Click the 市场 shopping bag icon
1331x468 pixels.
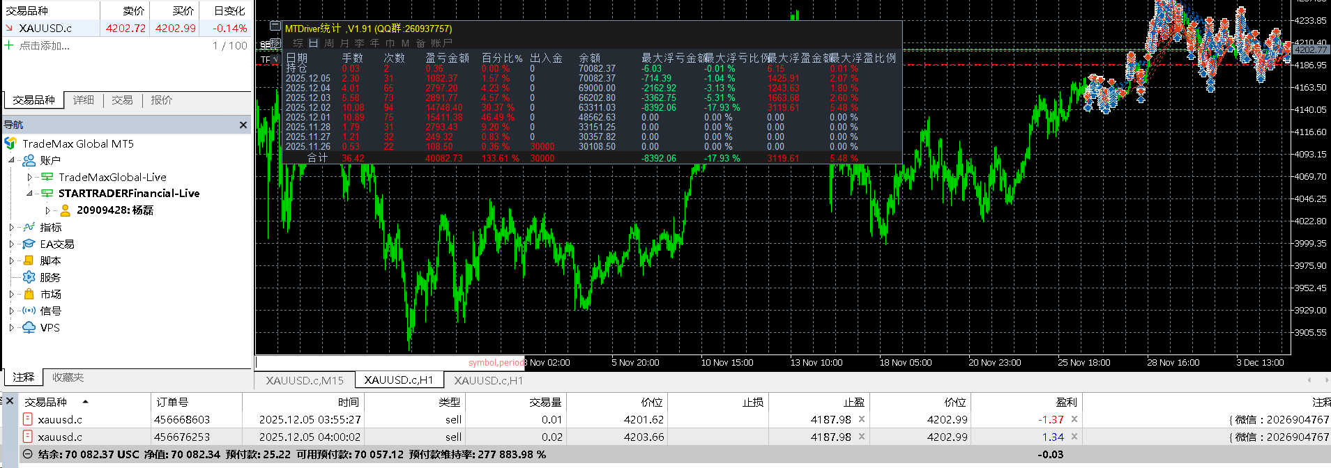point(29,294)
